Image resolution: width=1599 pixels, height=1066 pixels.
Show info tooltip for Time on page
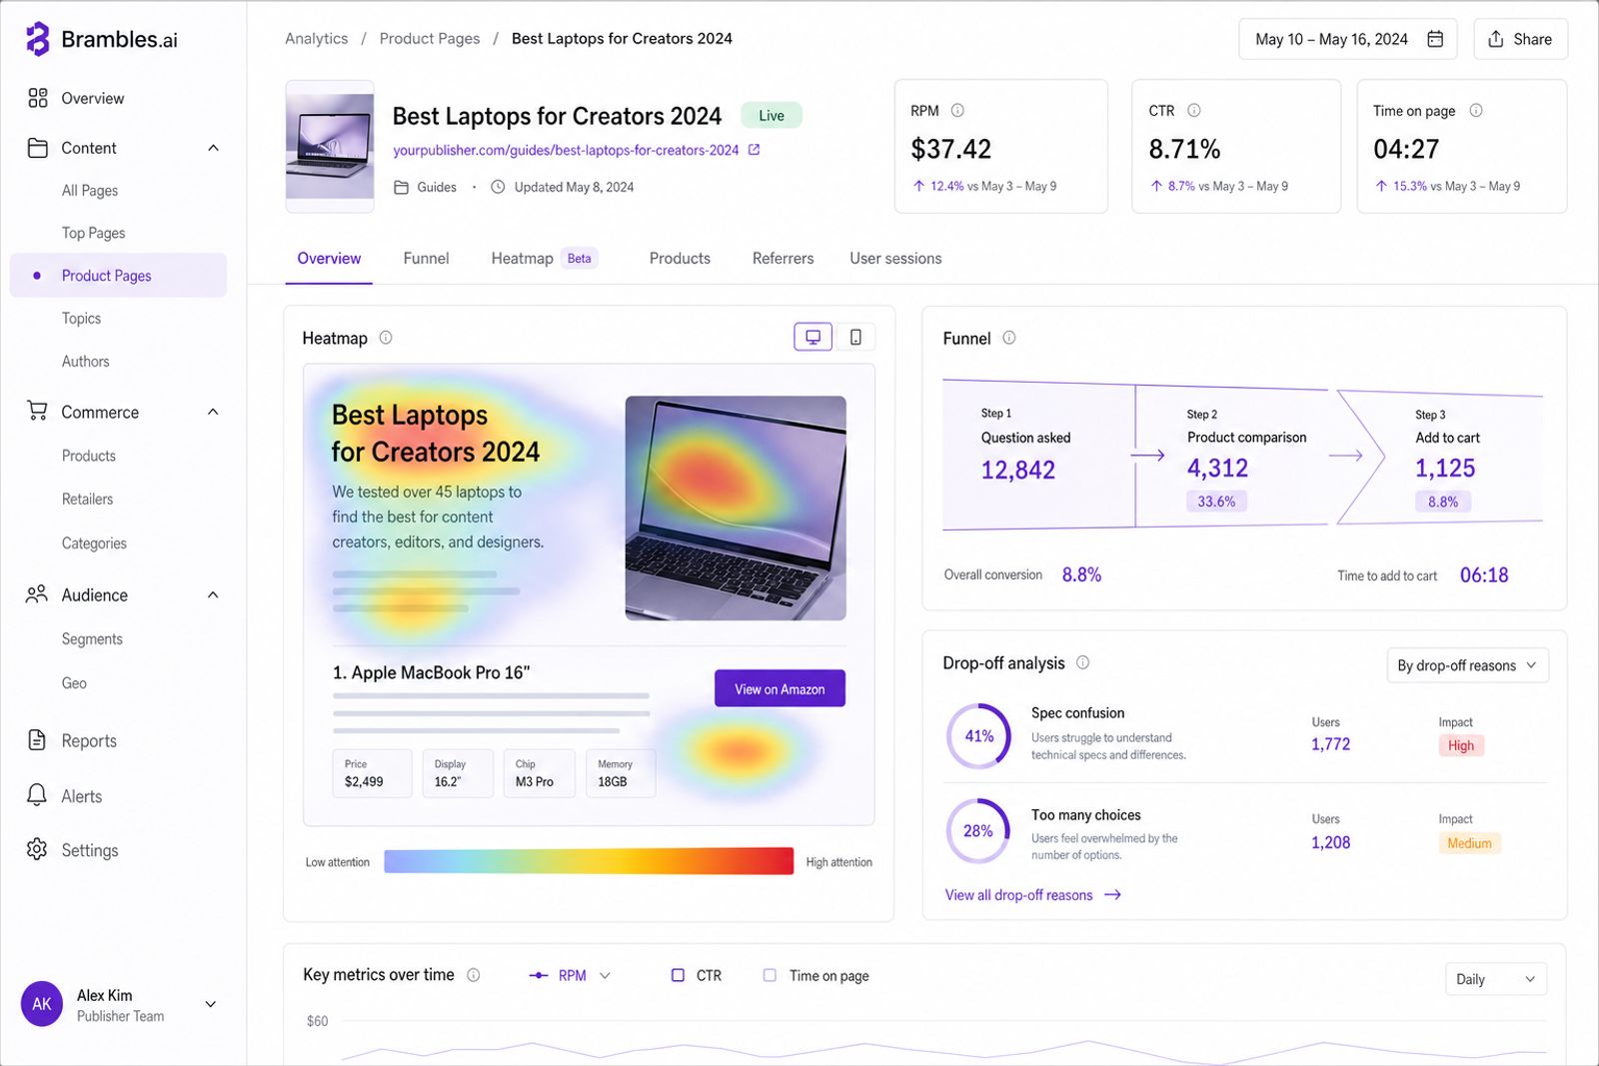(x=1476, y=110)
